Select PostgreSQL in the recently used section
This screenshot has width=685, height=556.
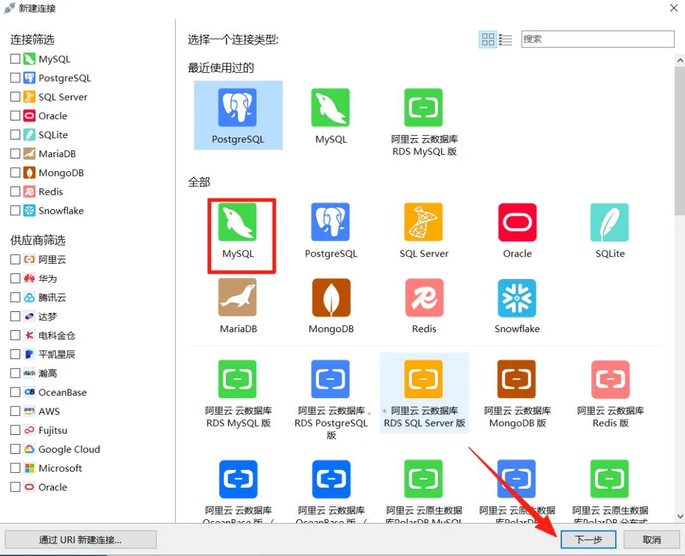[x=238, y=115]
